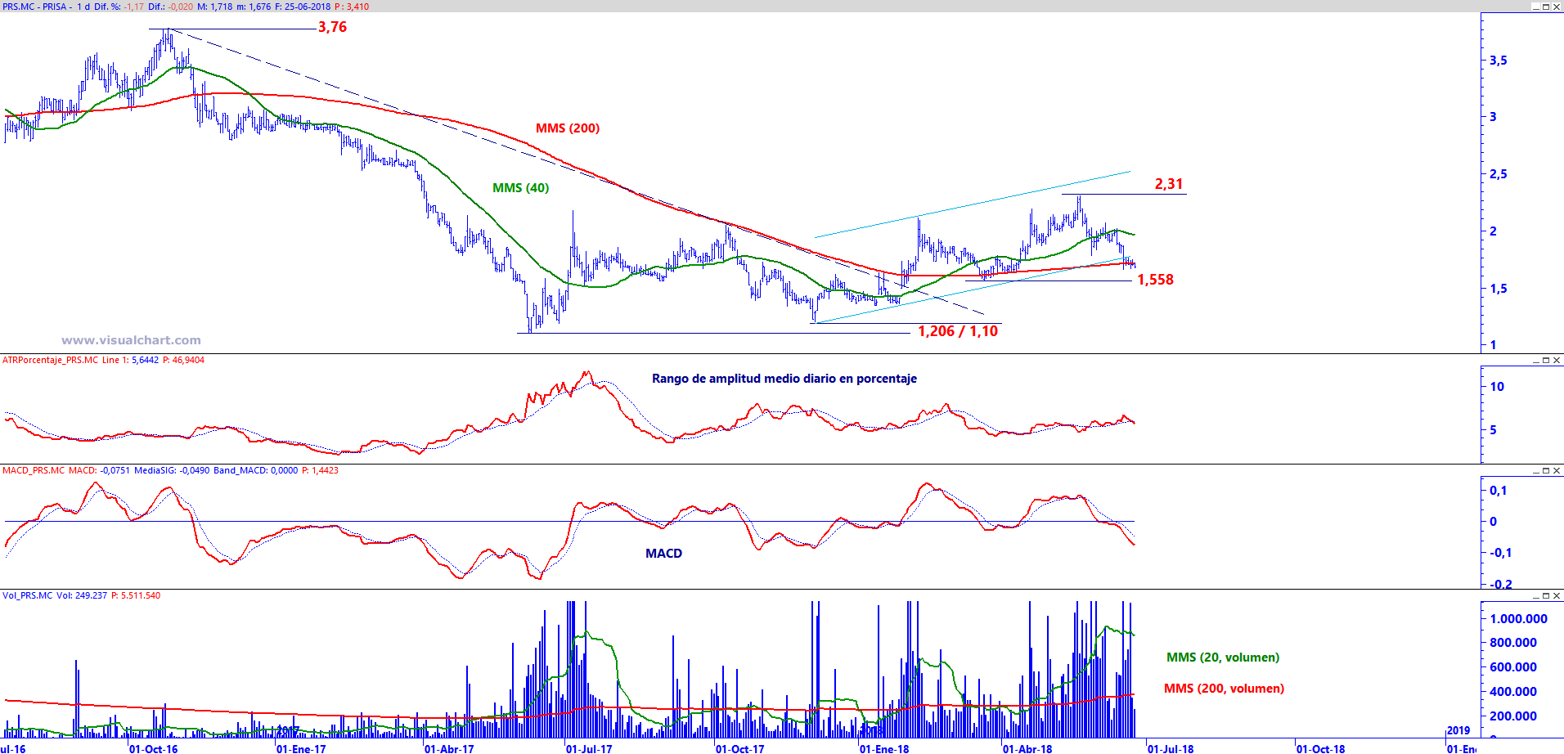Select the 'MMS (200, volumen)' legend label

tap(1224, 689)
